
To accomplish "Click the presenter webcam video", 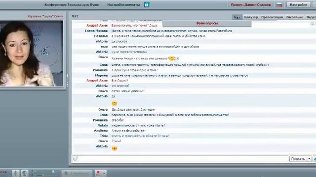I will click(x=31, y=54).
